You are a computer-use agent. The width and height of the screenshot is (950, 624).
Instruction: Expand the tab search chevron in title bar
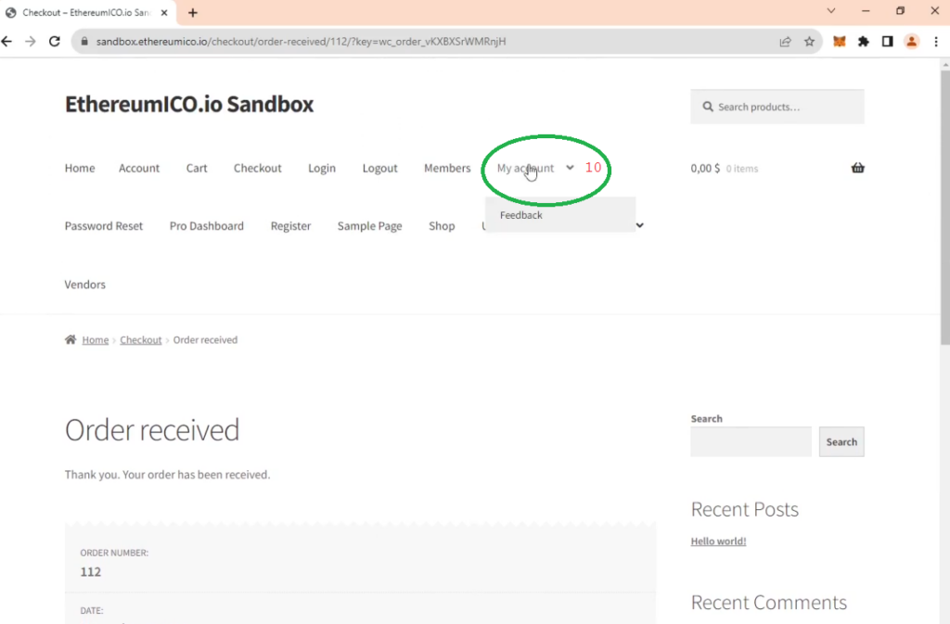[831, 12]
